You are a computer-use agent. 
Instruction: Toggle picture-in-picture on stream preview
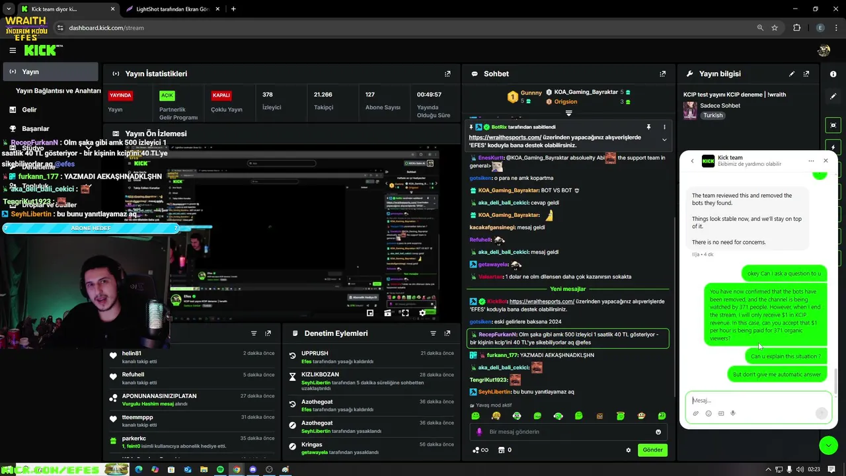coord(370,313)
